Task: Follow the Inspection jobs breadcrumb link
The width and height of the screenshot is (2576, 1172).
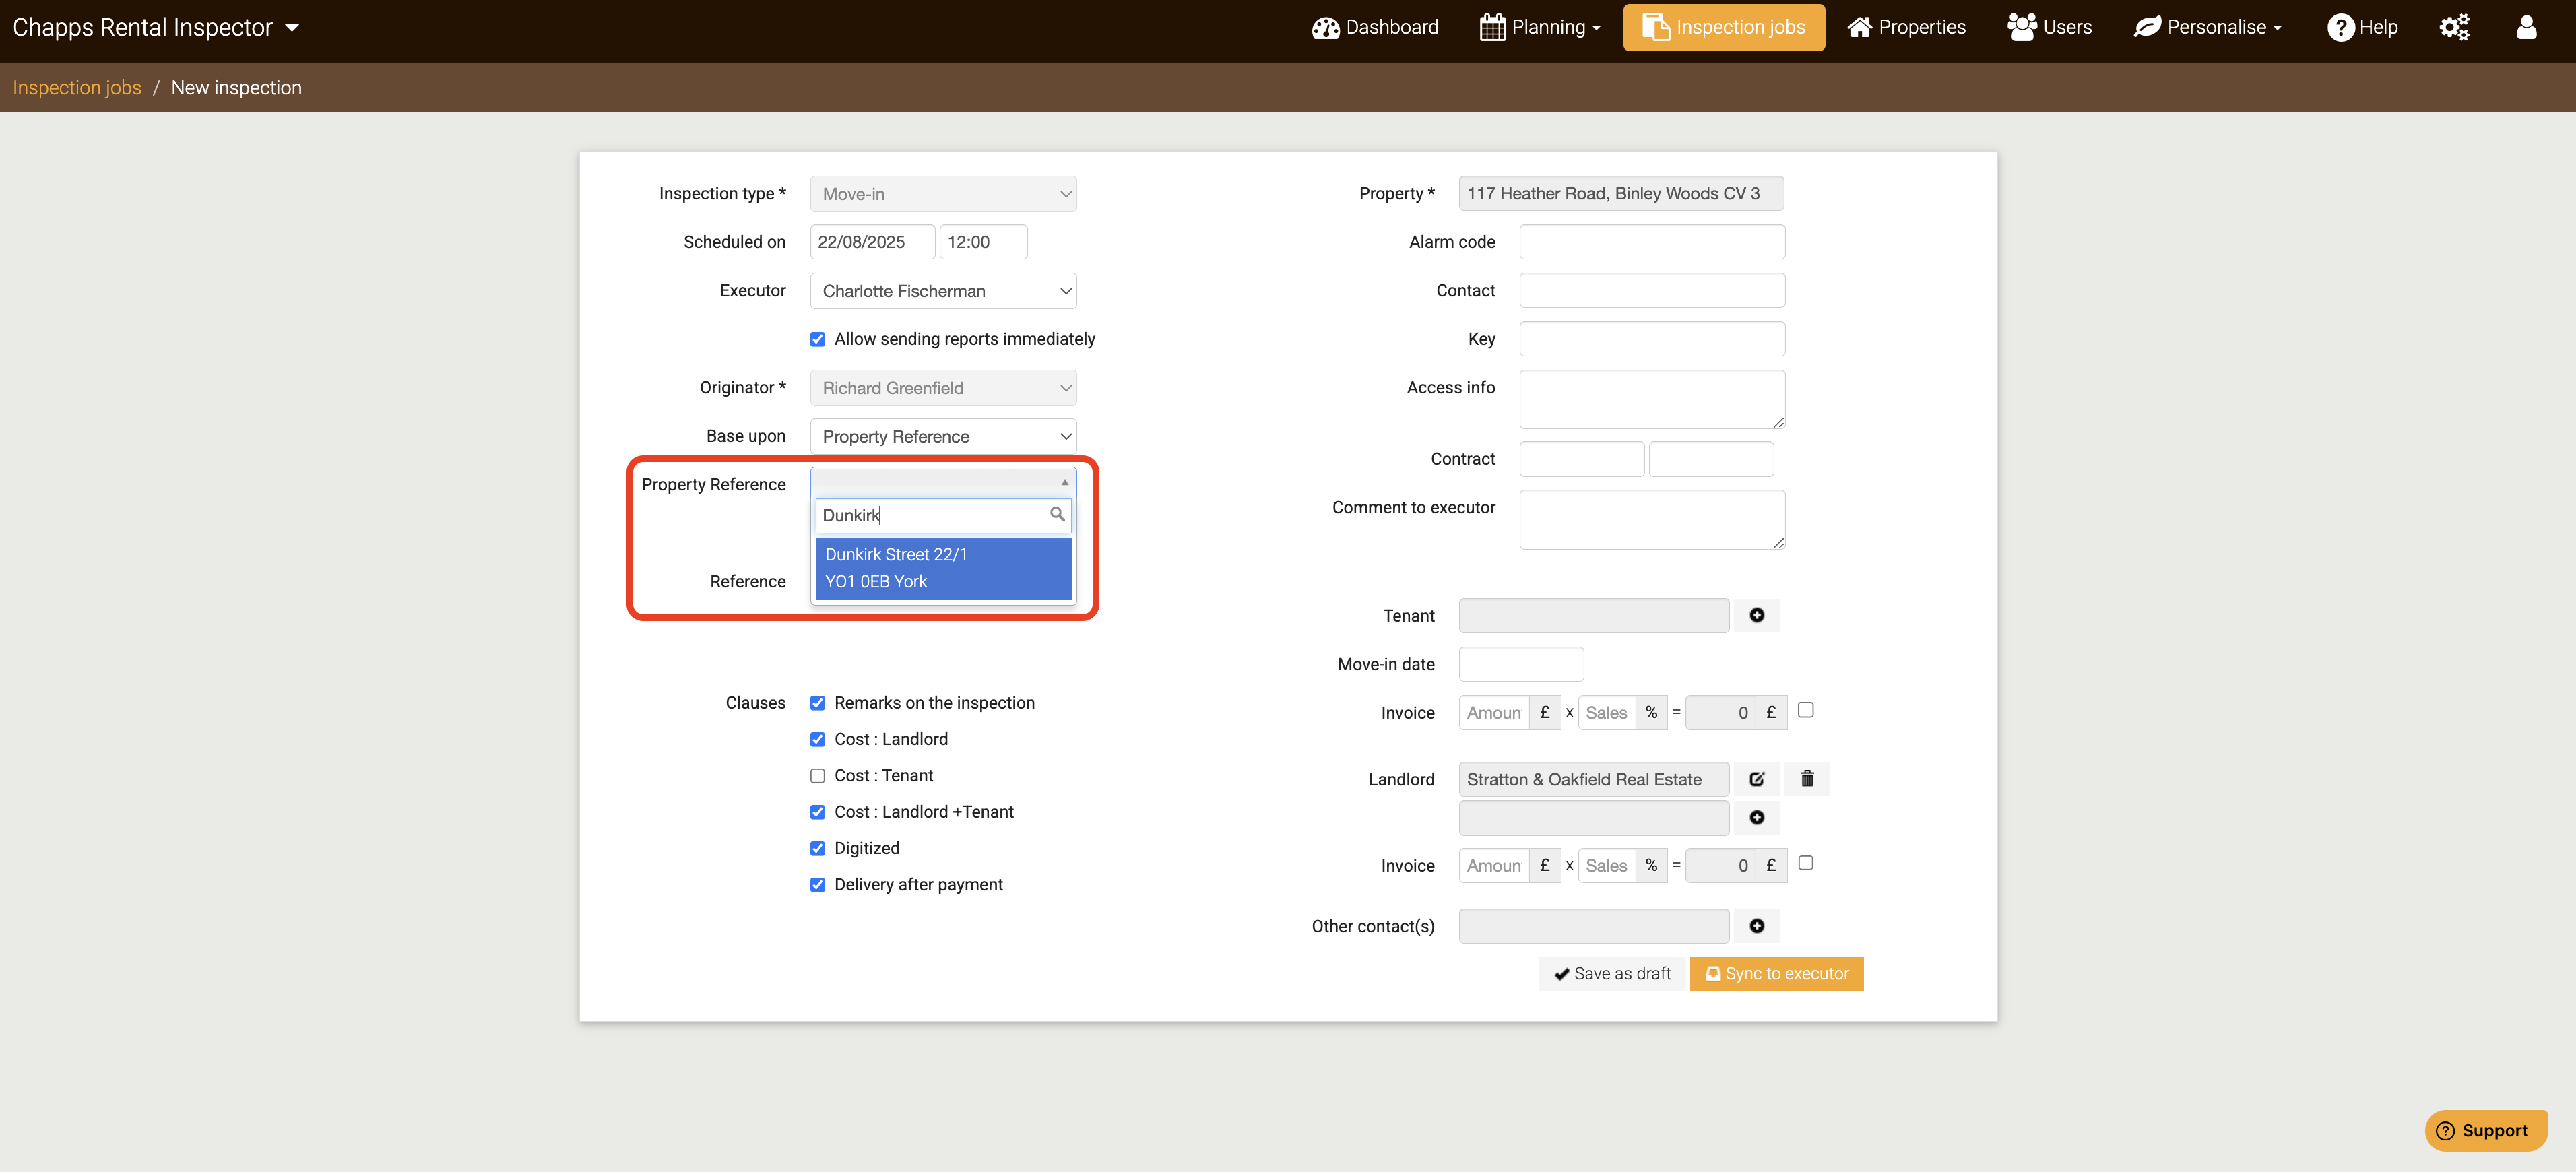Action: (77, 88)
